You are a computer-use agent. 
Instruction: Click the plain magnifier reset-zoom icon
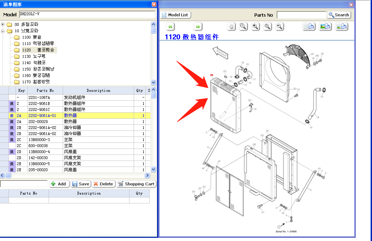click(x=267, y=27)
